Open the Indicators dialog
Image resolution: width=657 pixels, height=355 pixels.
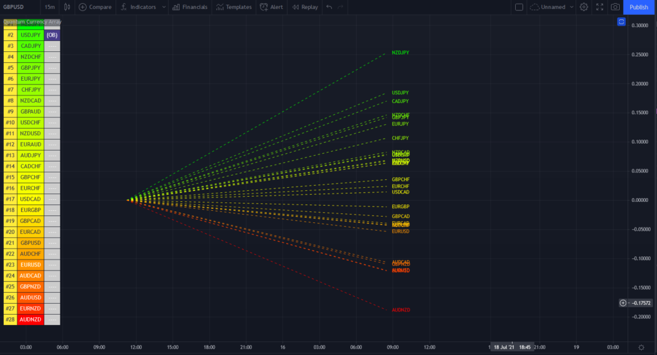[x=139, y=7]
